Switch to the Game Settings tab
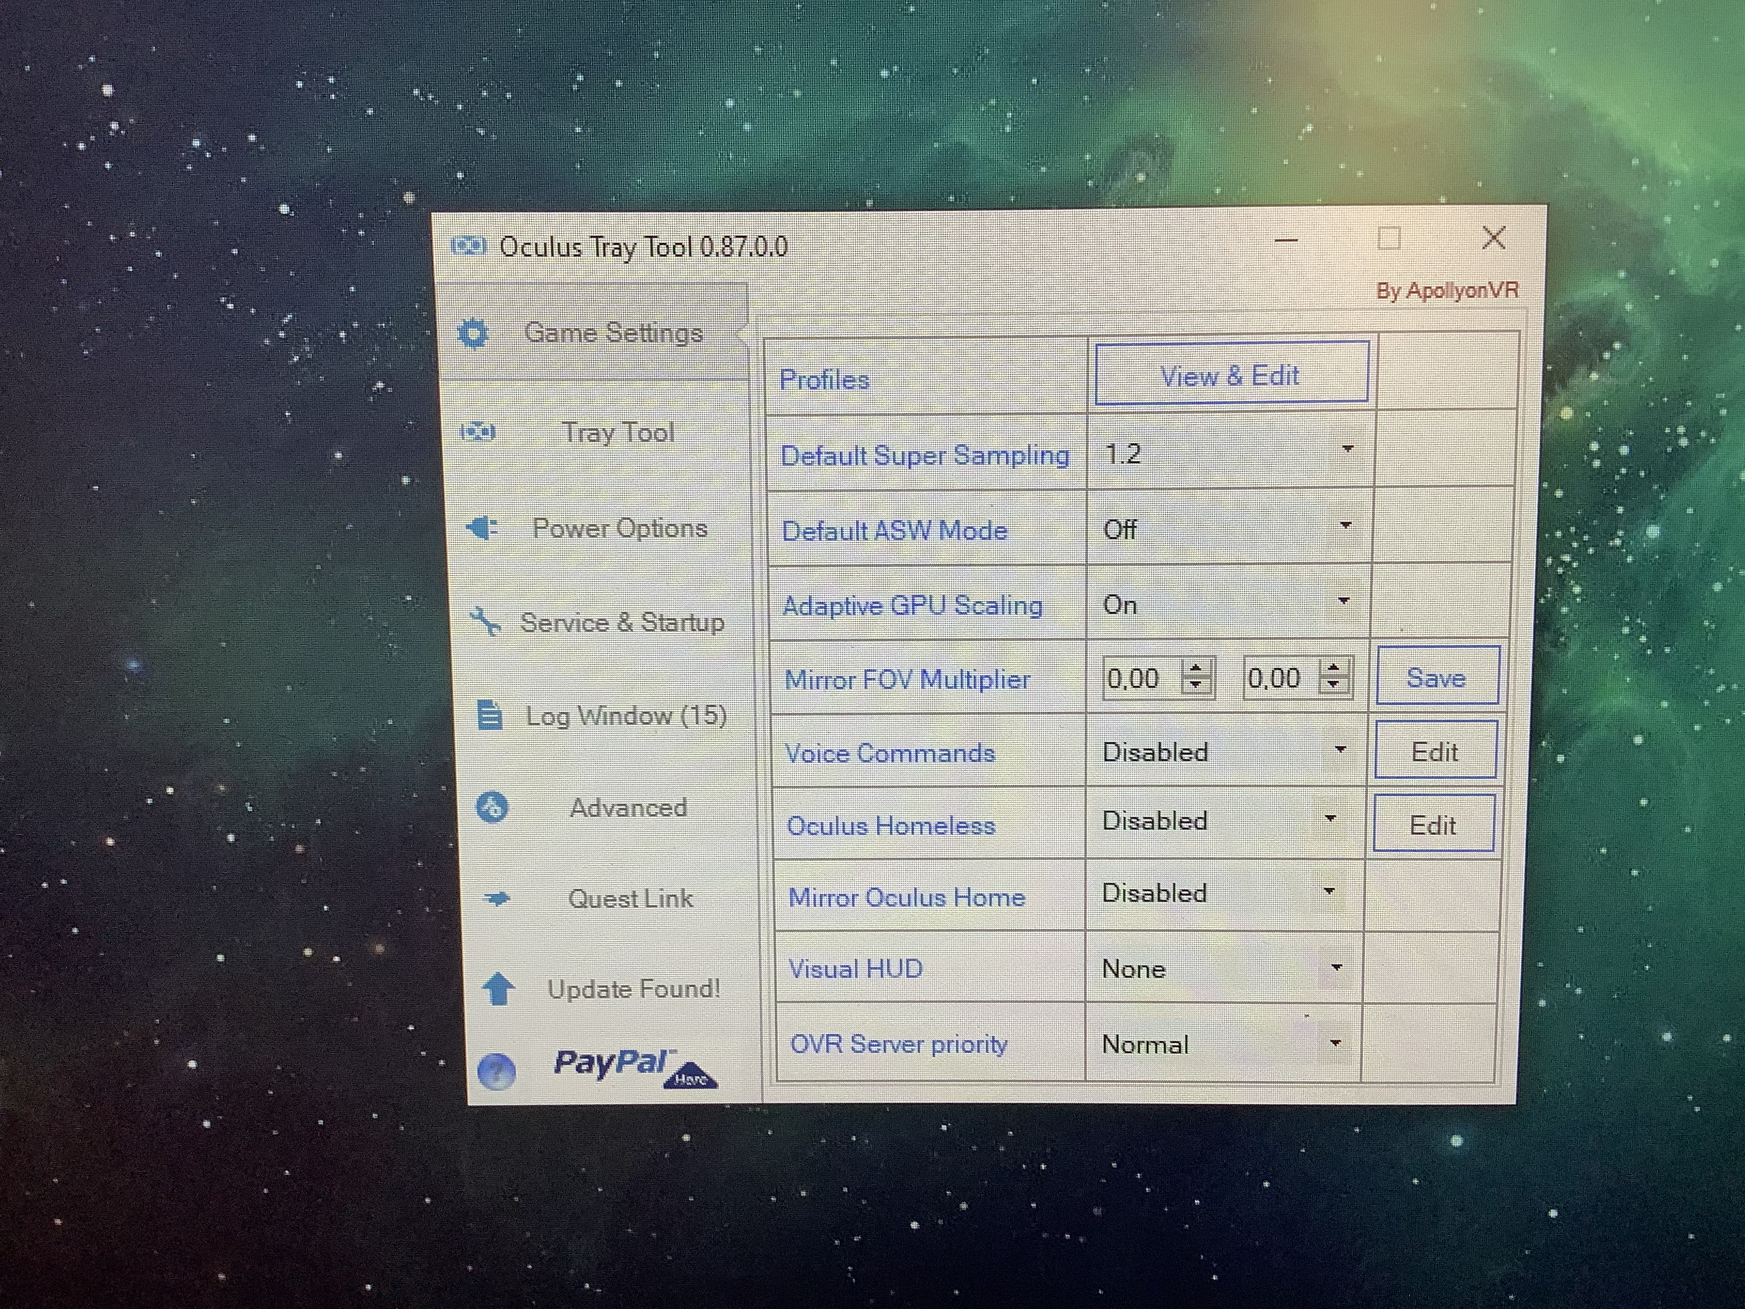This screenshot has height=1309, width=1745. point(593,333)
